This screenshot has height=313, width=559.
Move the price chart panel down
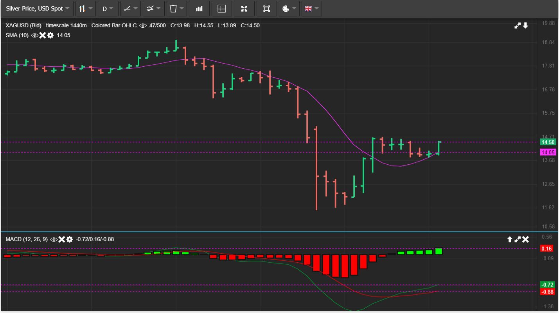pos(525,26)
